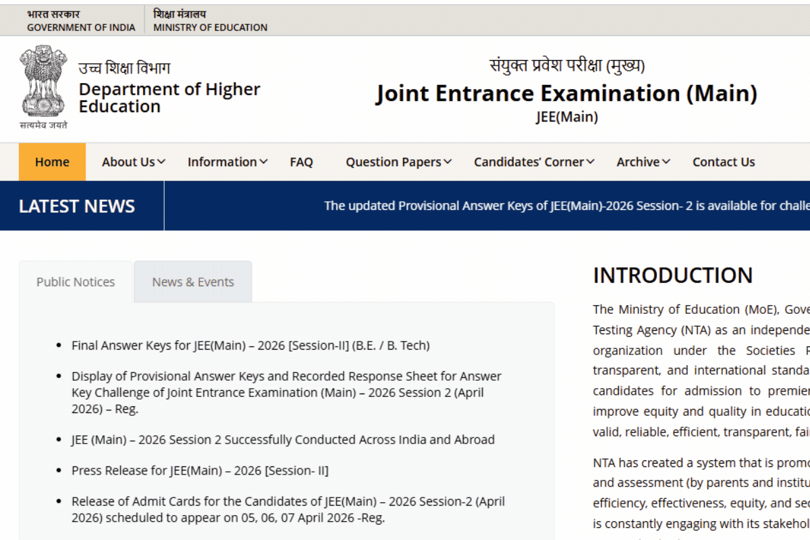
Task: Open the Candidates' Corner menu
Action: click(533, 162)
